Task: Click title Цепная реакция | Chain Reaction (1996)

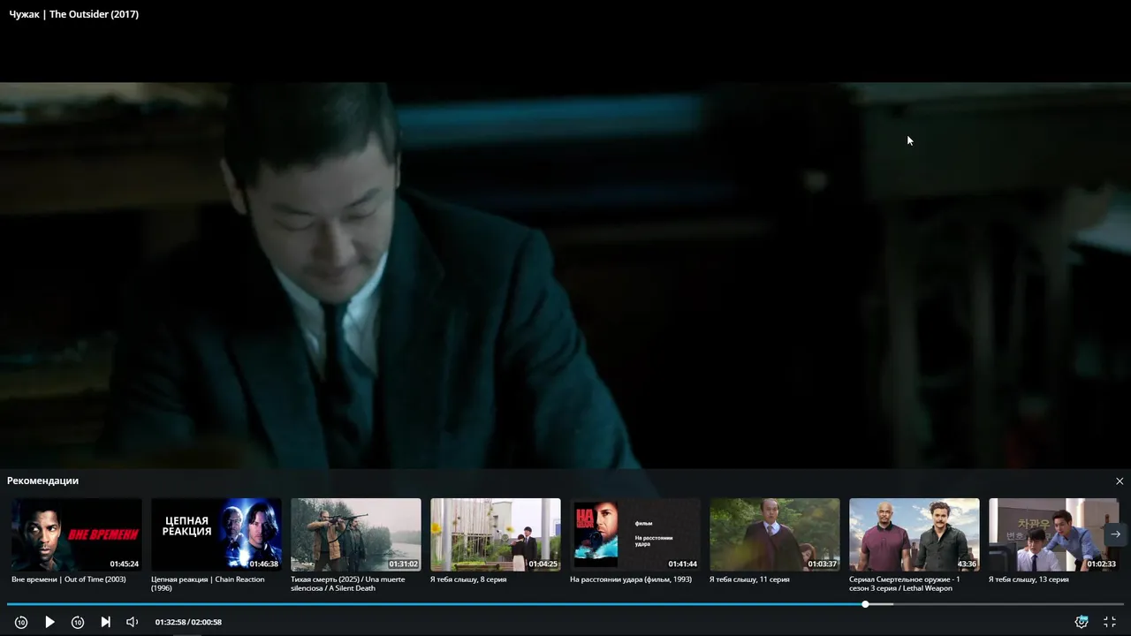Action: click(x=208, y=584)
